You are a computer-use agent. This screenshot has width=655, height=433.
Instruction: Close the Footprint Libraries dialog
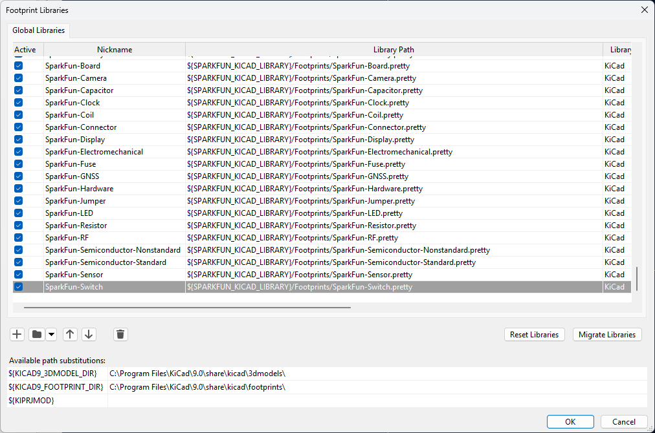click(x=645, y=10)
